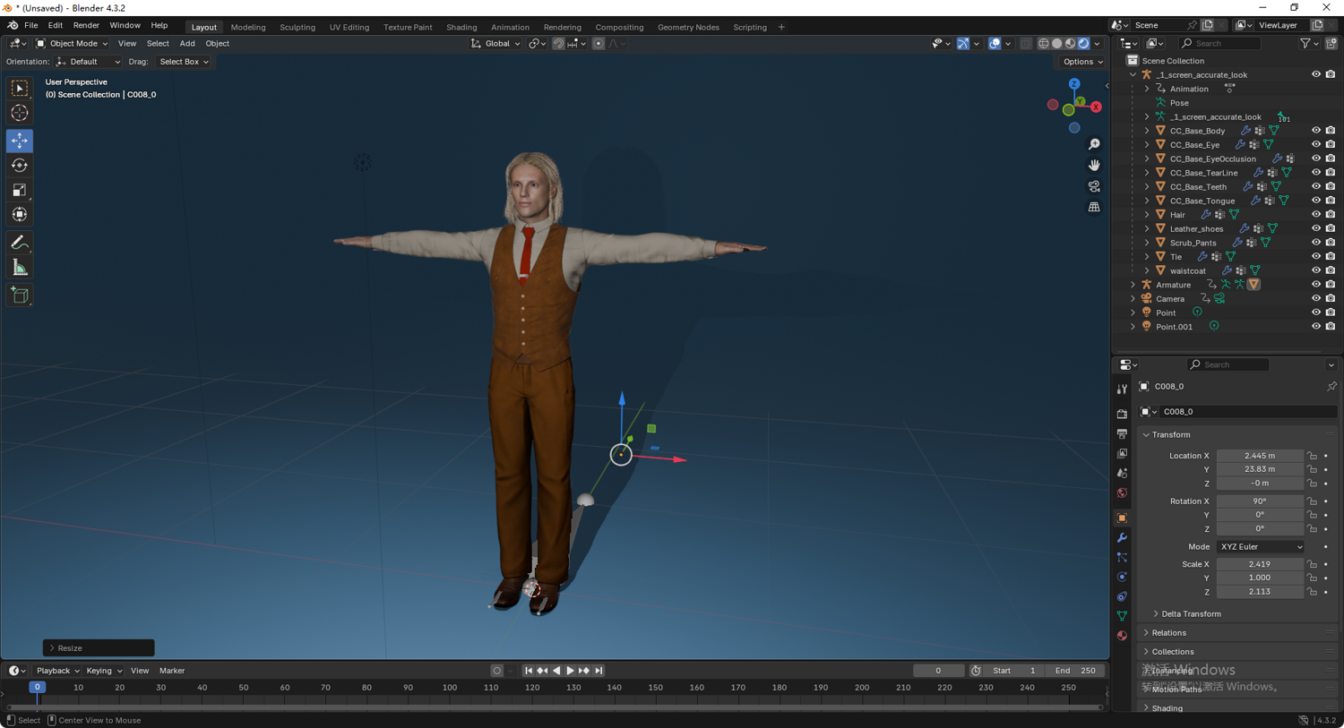Activate the Scale tool

(20, 190)
